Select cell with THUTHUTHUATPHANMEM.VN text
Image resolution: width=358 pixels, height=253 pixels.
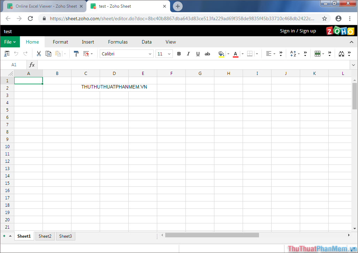click(114, 87)
